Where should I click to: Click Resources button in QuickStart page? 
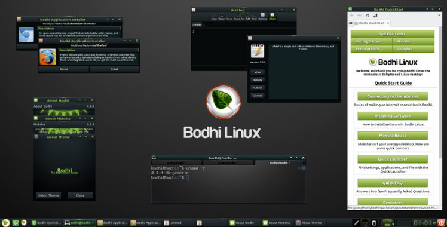coord(393,202)
